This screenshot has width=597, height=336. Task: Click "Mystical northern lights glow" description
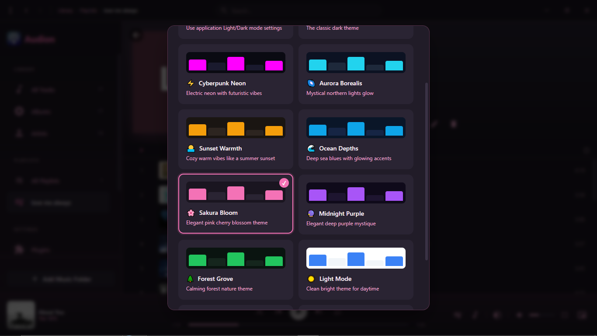[340, 93]
